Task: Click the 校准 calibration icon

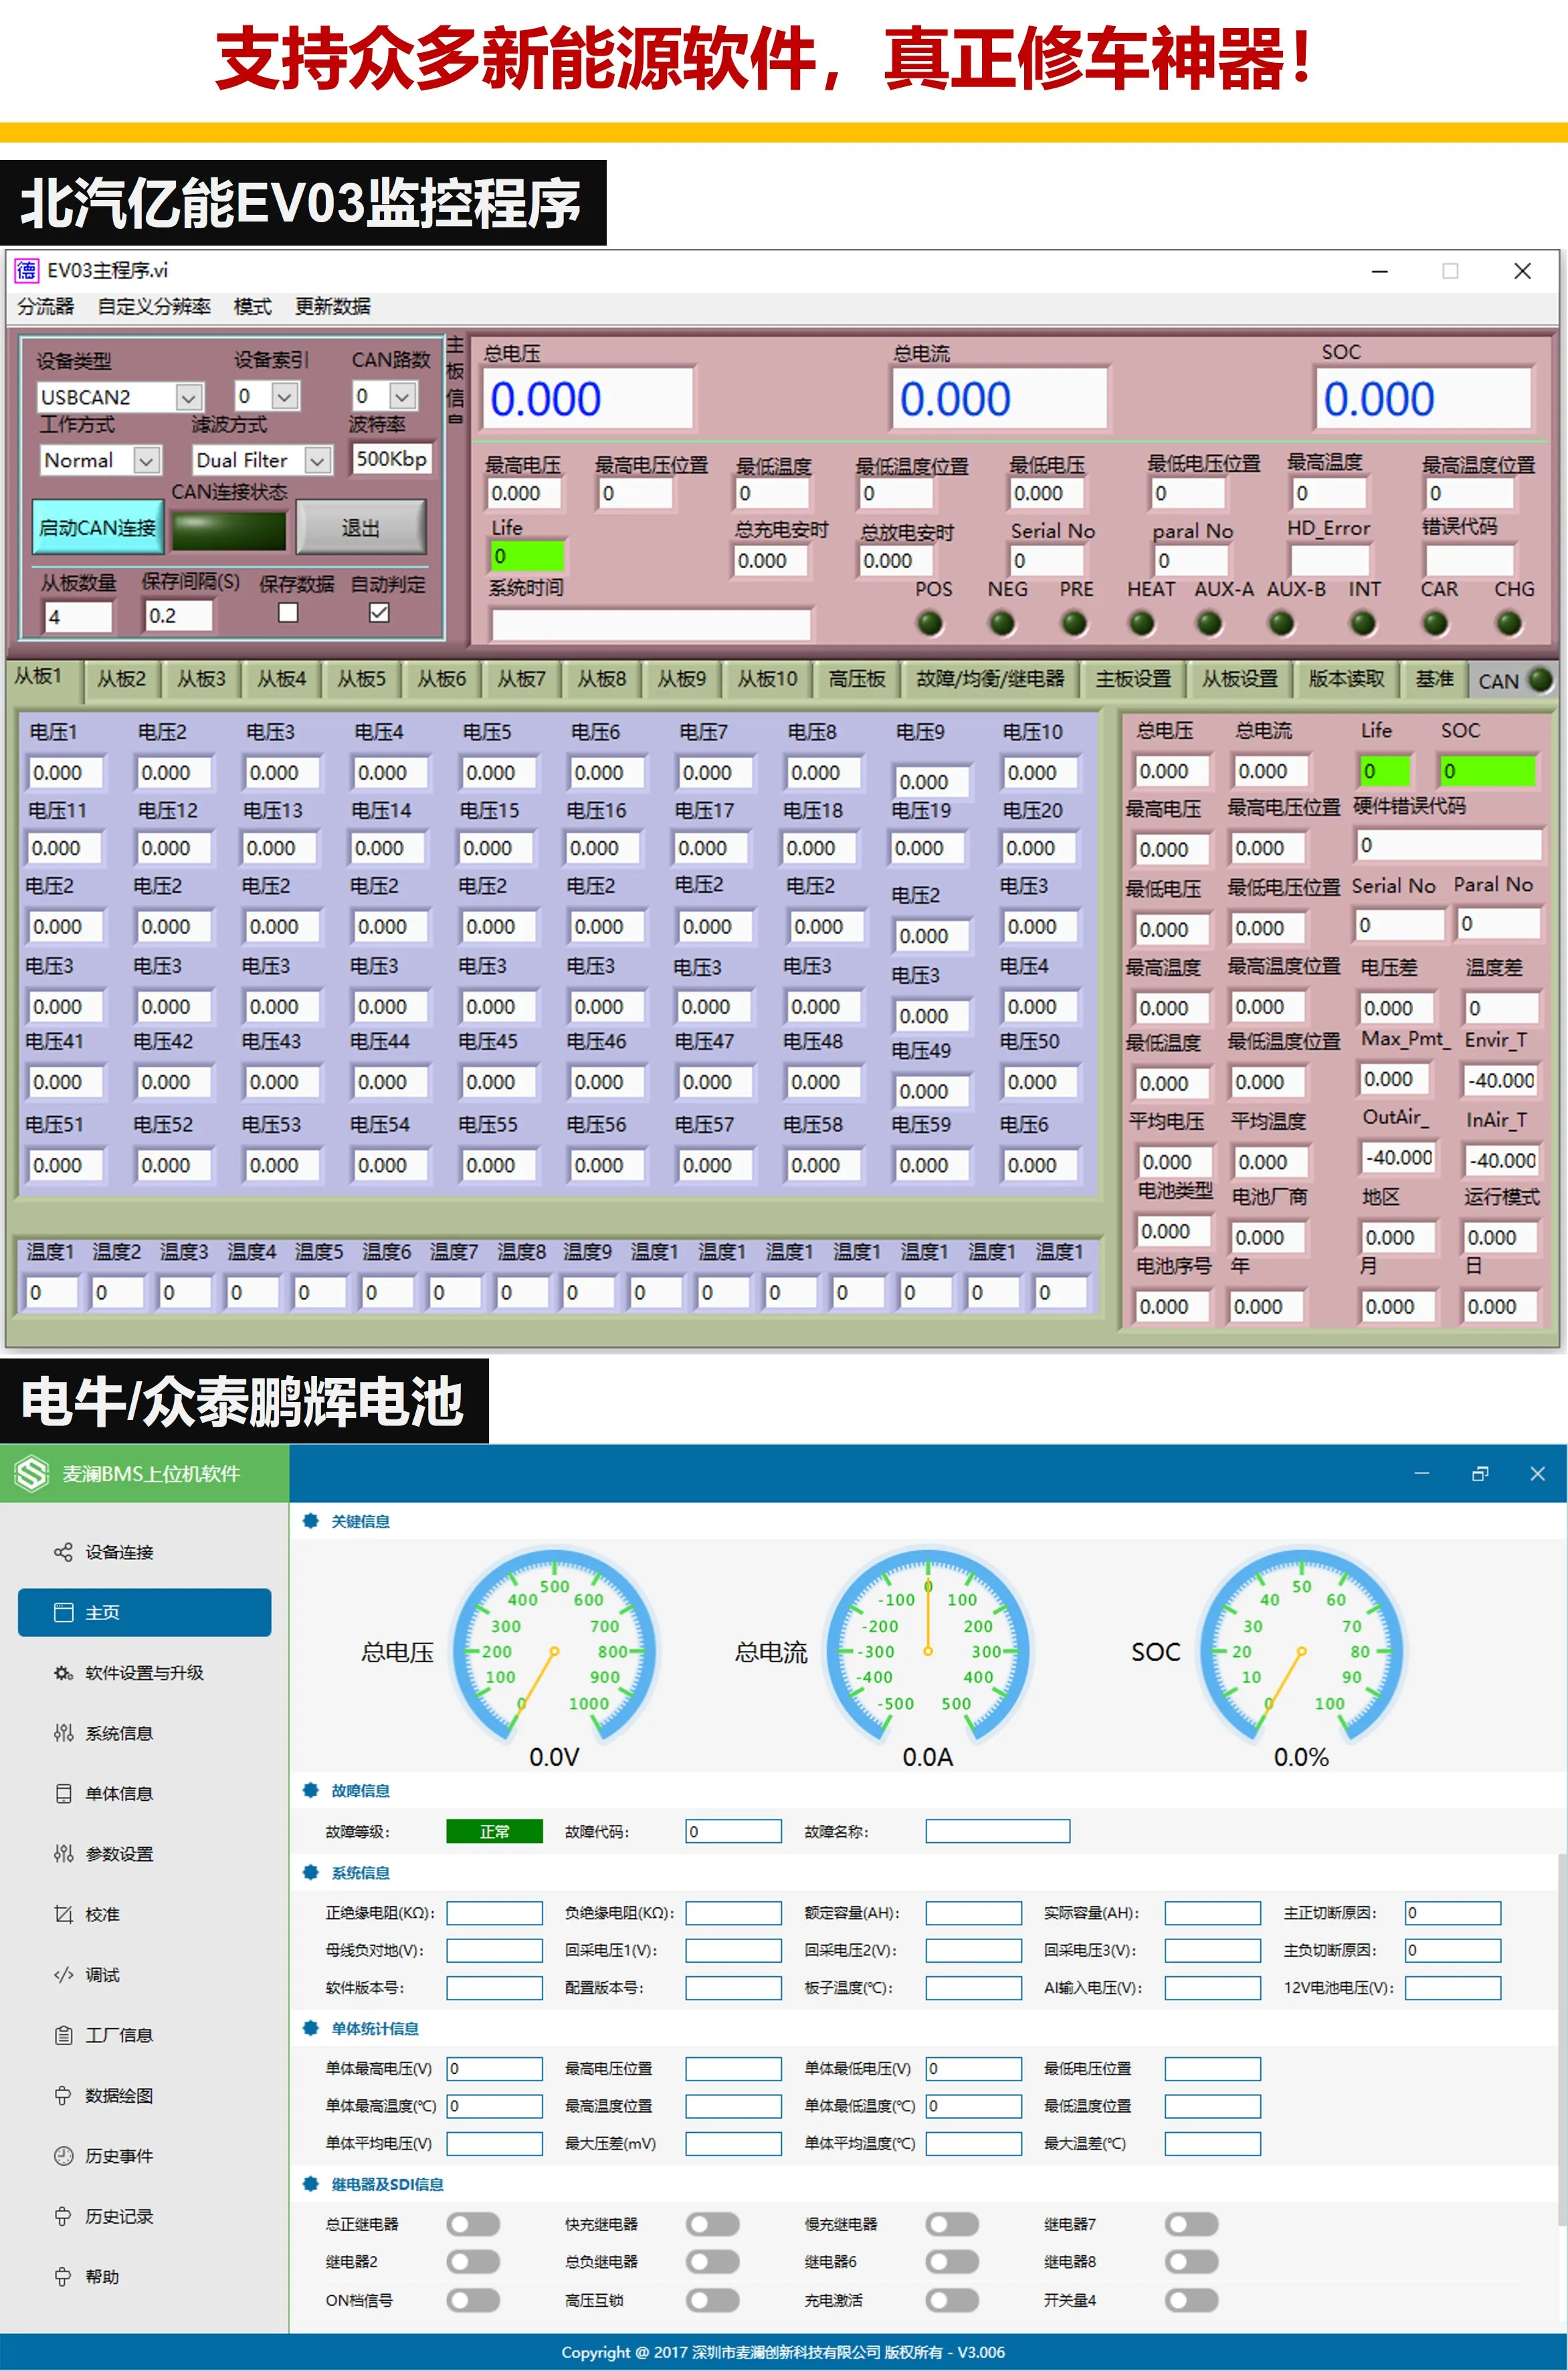Action: click(x=63, y=1914)
